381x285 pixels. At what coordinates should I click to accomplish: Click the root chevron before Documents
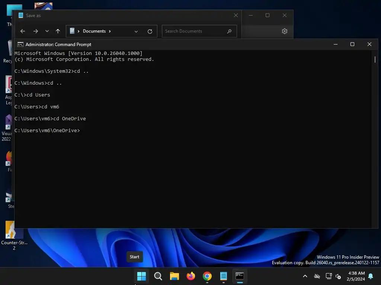79,31
